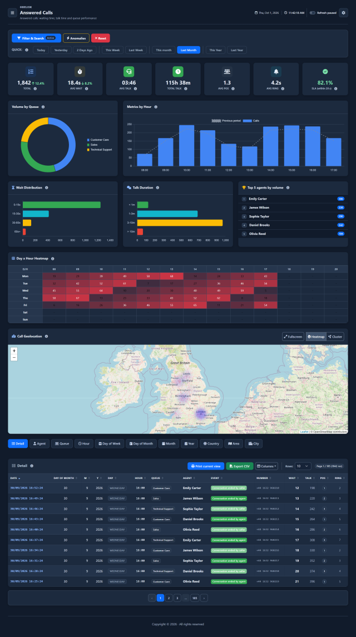Image resolution: width=356 pixels, height=637 pixels.
Task: Go to pagination page 2
Action: 169,598
